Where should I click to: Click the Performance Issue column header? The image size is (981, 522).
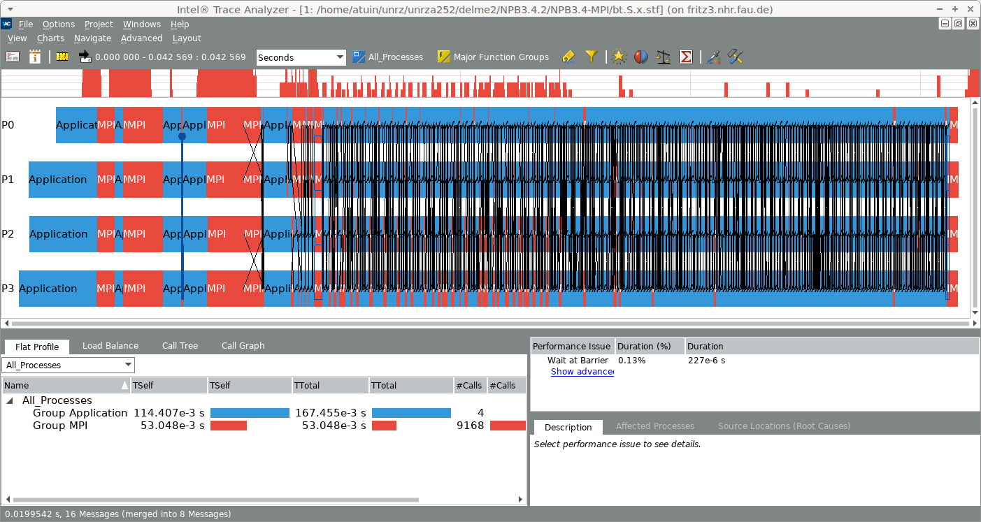(x=572, y=346)
